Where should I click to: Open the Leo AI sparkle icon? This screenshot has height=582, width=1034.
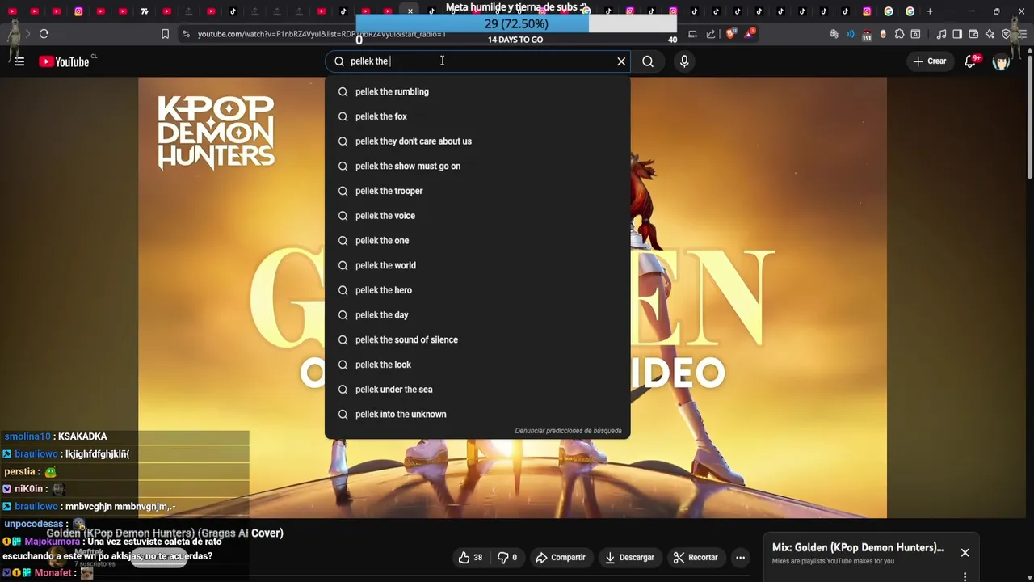pos(990,34)
